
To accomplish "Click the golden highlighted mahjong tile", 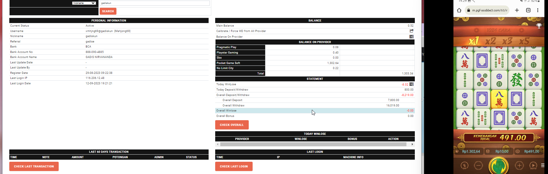I will pyautogui.click(x=499, y=99).
